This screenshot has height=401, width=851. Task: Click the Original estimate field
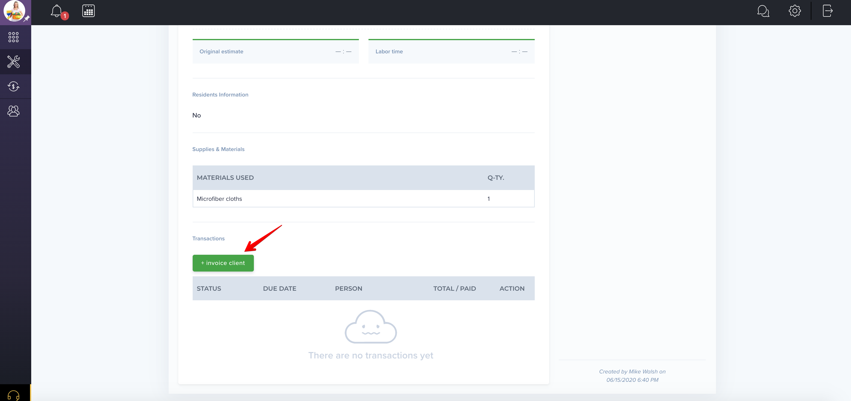[275, 52]
